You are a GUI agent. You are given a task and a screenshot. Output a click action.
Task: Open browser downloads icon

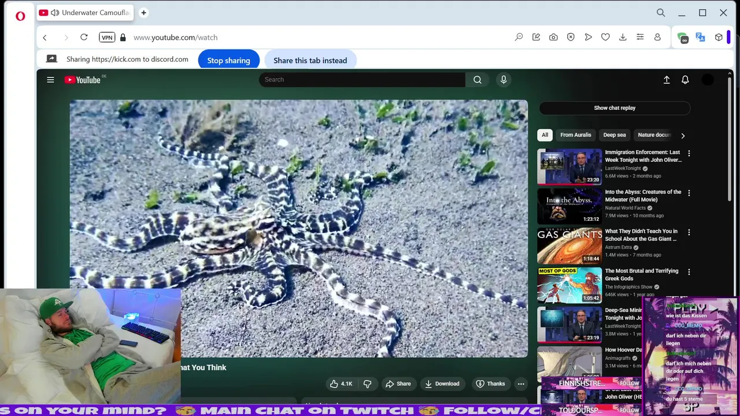coord(623,37)
